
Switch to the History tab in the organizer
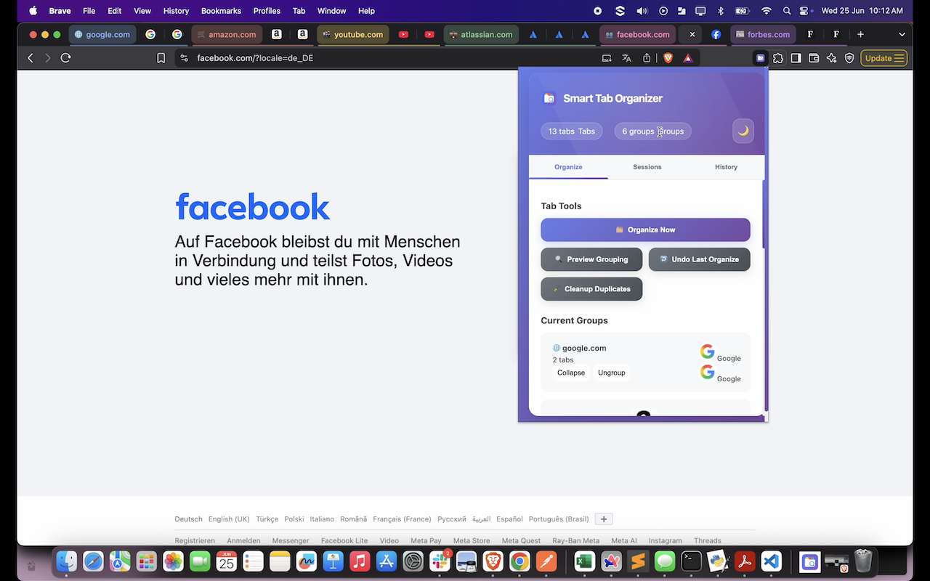726,167
